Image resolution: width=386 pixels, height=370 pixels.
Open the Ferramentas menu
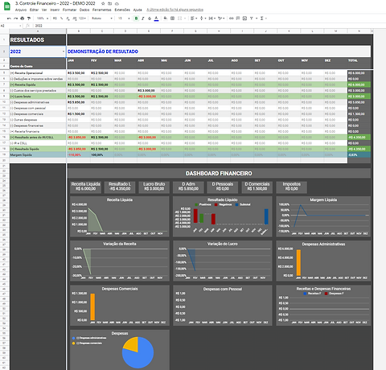(102, 10)
